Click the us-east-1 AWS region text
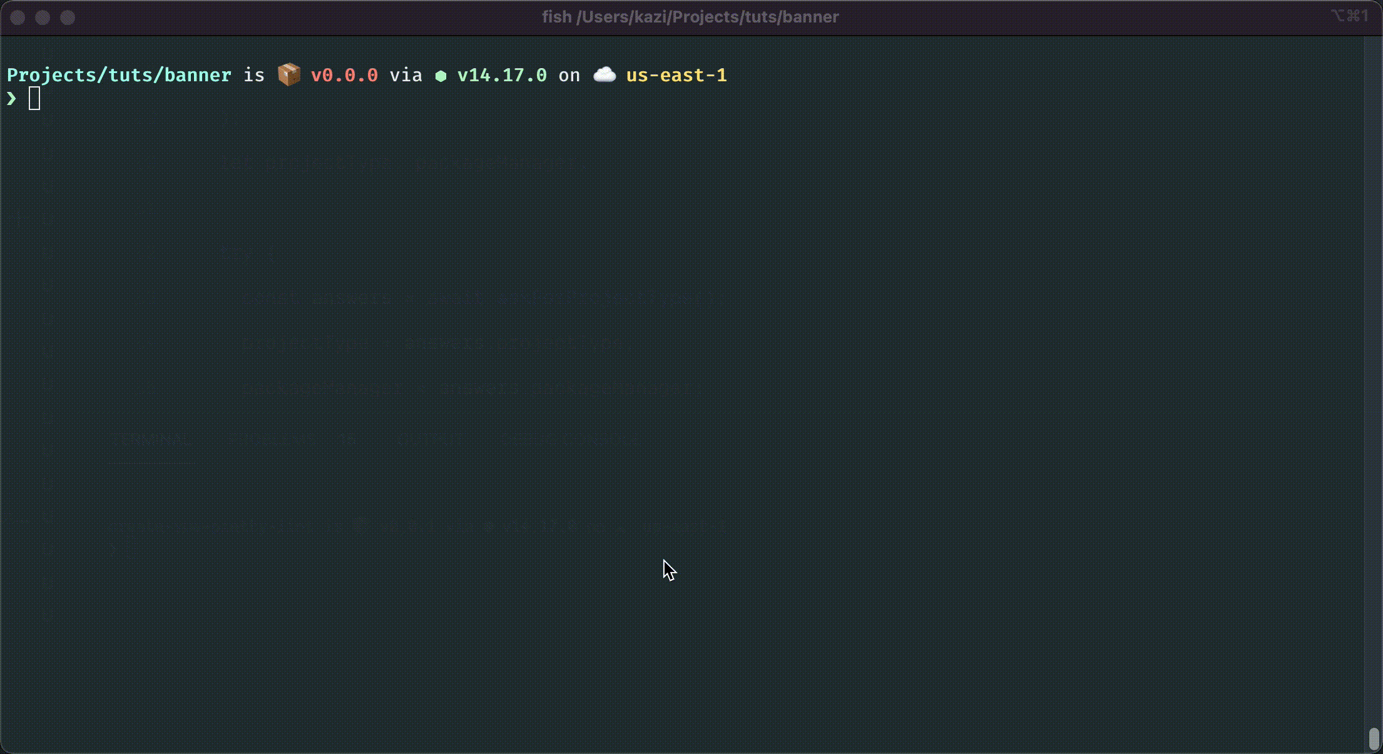Screen dimensions: 1383x754 pos(676,75)
